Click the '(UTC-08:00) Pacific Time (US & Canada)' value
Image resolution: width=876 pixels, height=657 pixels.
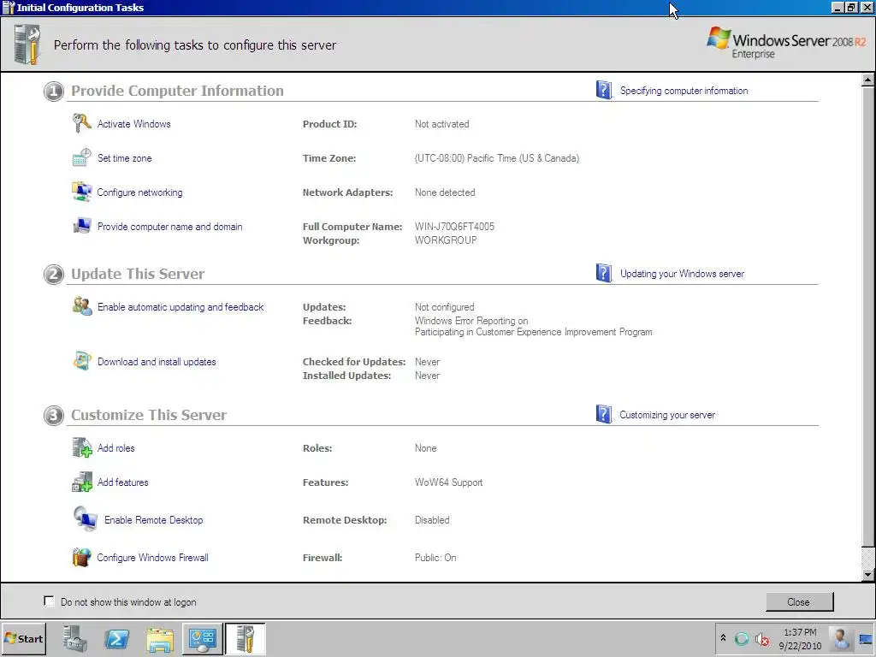497,158
